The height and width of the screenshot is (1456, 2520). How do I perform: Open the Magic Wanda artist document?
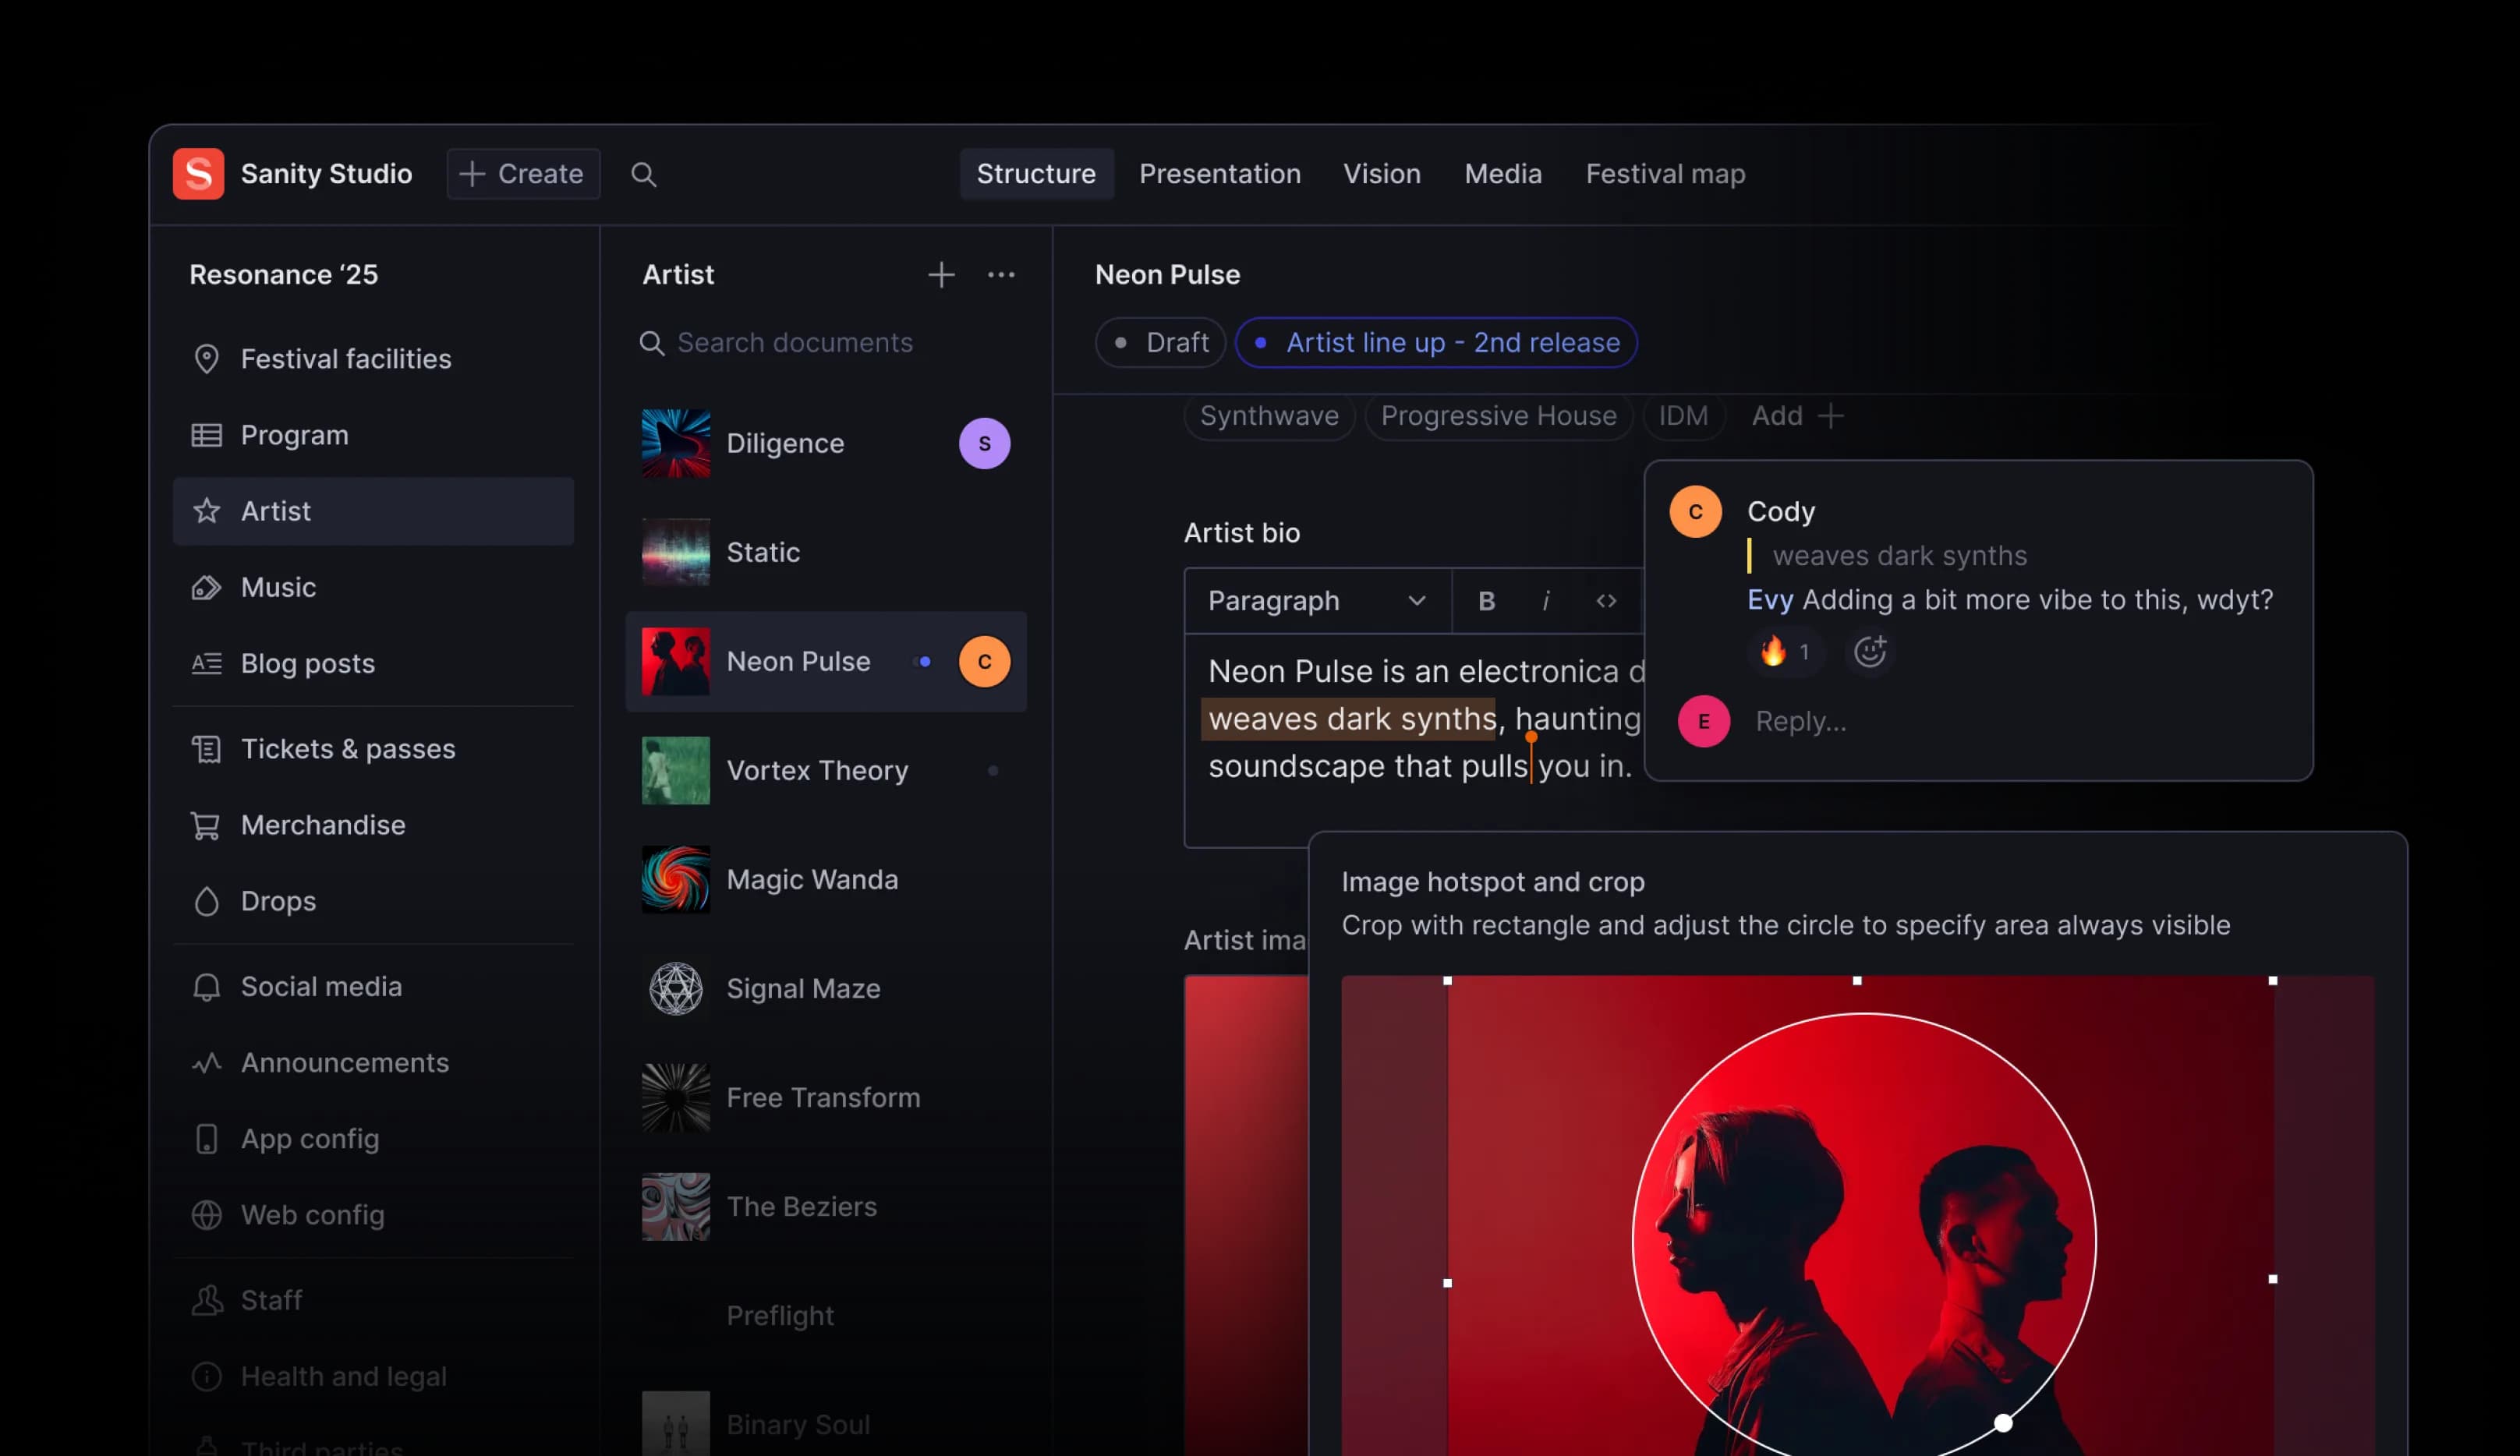pyautogui.click(x=826, y=880)
